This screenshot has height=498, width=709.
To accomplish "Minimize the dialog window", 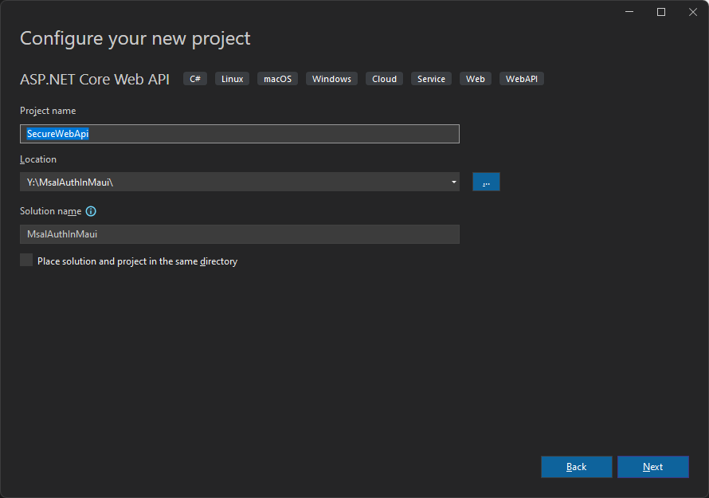I will 629,12.
